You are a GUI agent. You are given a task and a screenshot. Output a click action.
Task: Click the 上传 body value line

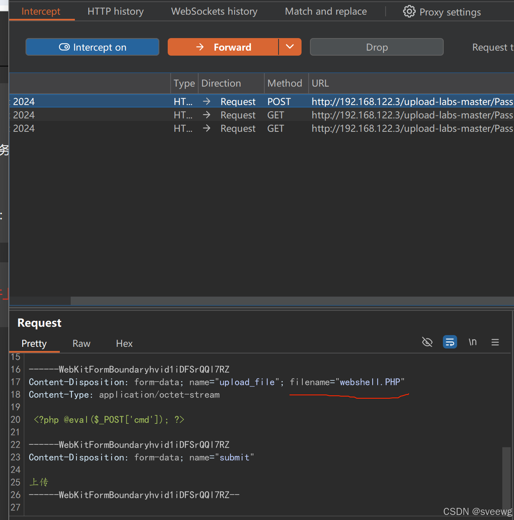point(39,482)
